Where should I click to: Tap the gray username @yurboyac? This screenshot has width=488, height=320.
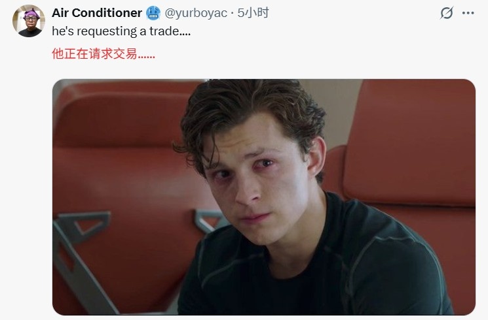(x=195, y=13)
